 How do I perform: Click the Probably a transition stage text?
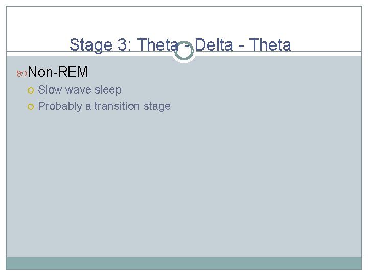click(104, 106)
